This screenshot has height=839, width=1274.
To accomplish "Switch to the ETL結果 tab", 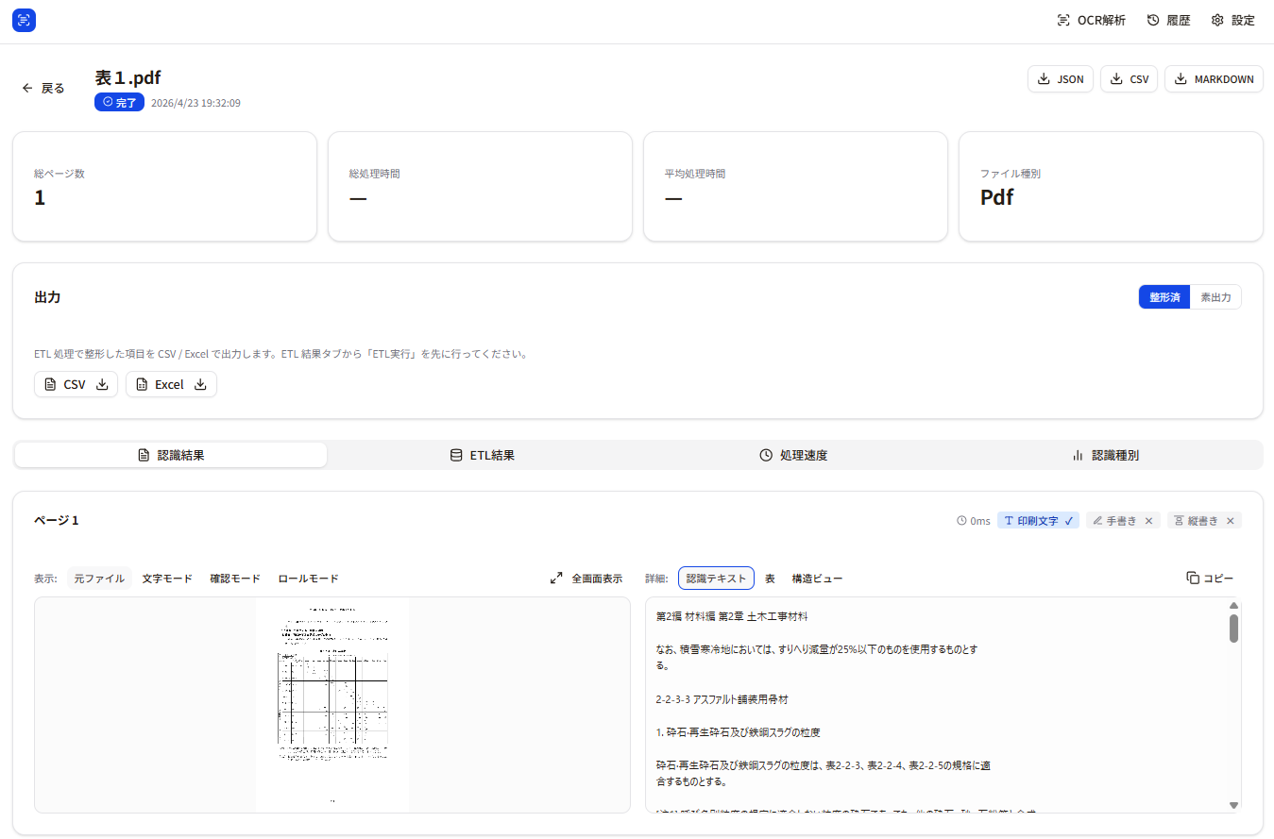I will click(x=482, y=455).
